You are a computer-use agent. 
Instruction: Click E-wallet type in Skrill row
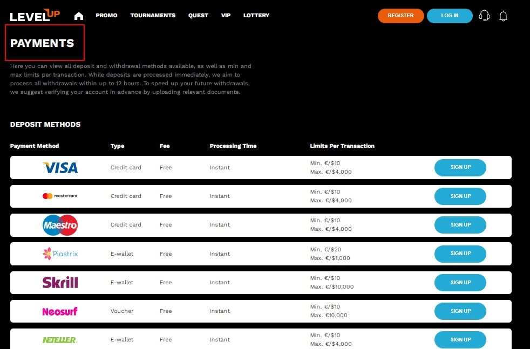click(122, 283)
